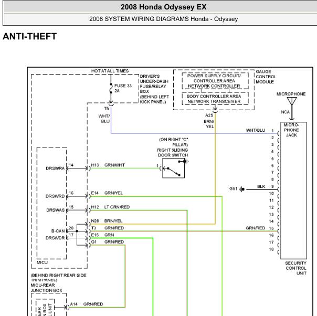The width and height of the screenshot is (317, 316).
Task: Click the "T3" connector pin label
Action: click(x=93, y=228)
